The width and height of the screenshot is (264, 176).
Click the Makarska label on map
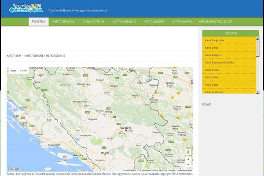78,155
